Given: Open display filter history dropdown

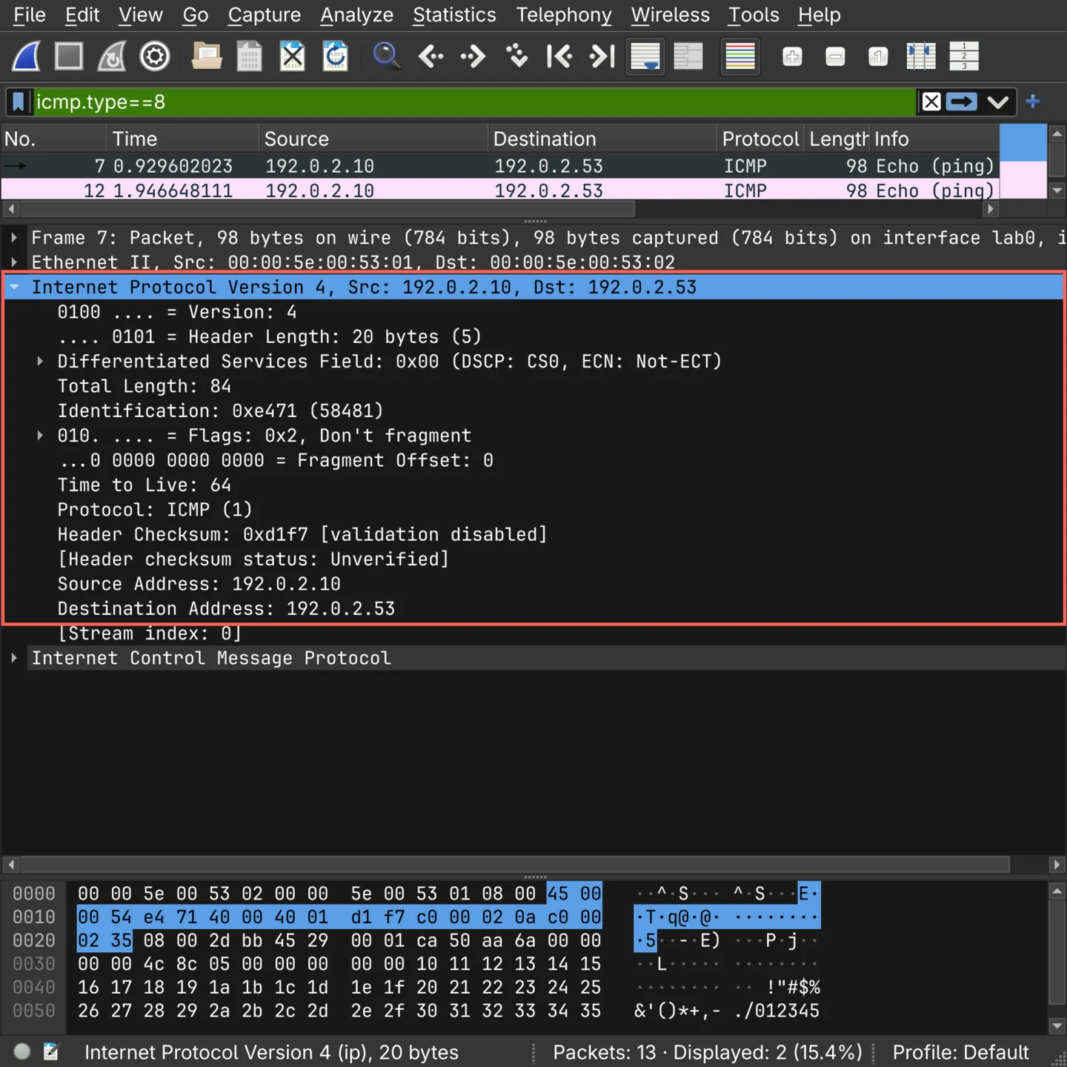Looking at the screenshot, I should click(x=998, y=102).
